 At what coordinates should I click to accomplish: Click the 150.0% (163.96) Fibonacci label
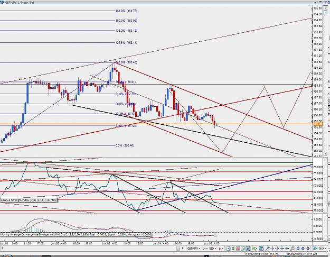click(126, 21)
